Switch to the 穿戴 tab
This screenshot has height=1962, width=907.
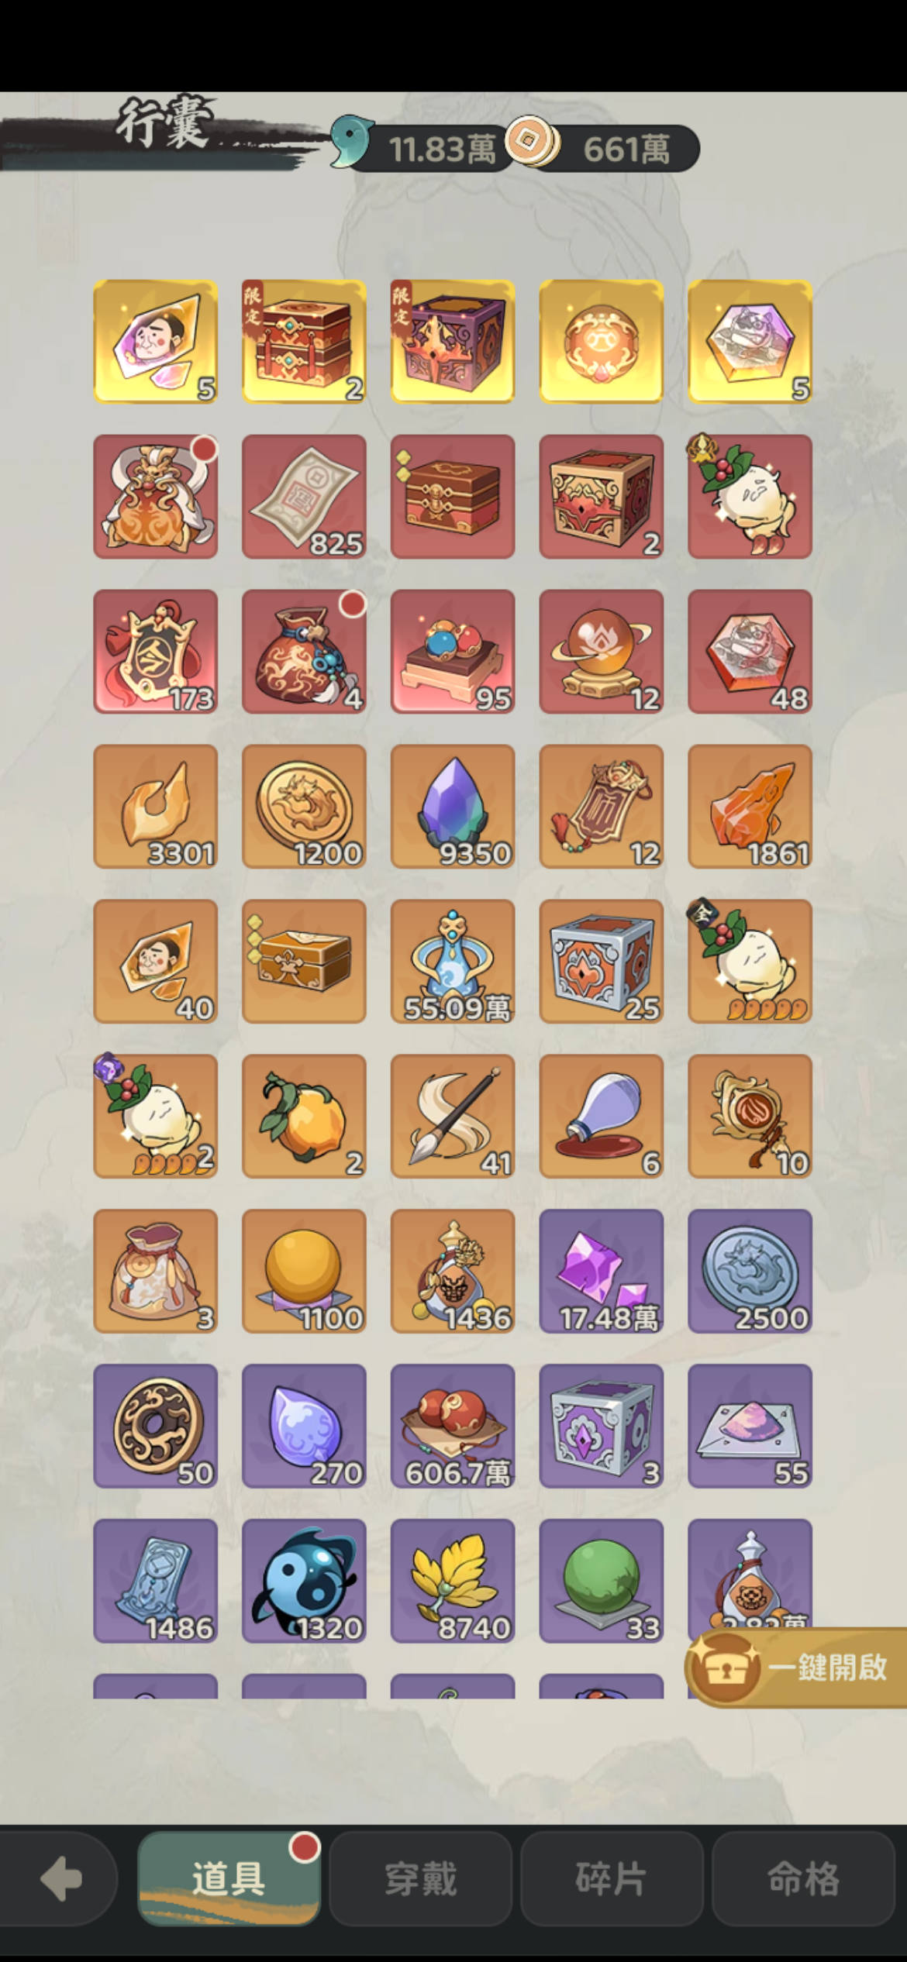(420, 1879)
